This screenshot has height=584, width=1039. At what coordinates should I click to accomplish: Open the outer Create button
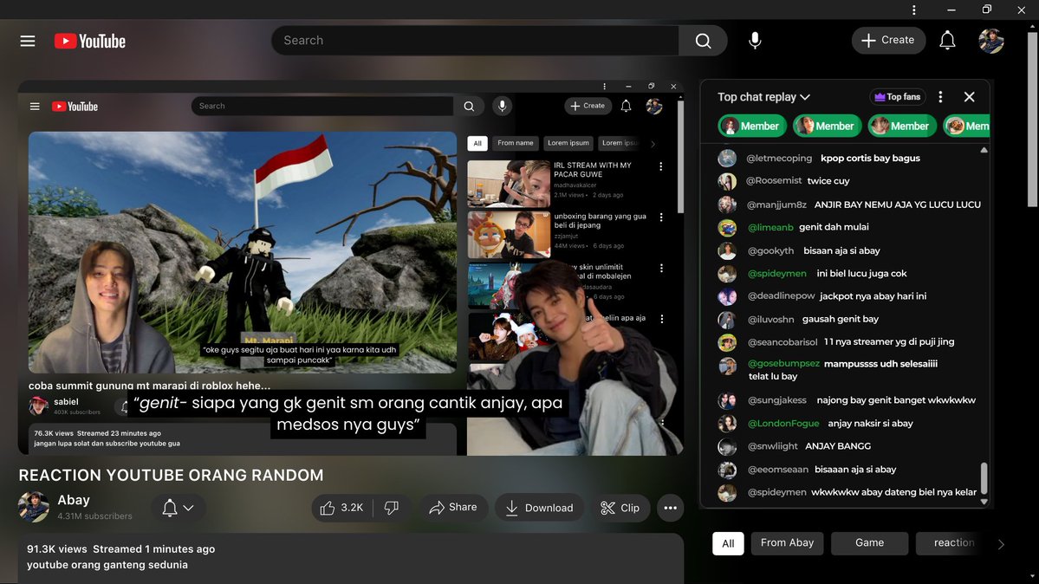[x=888, y=40]
